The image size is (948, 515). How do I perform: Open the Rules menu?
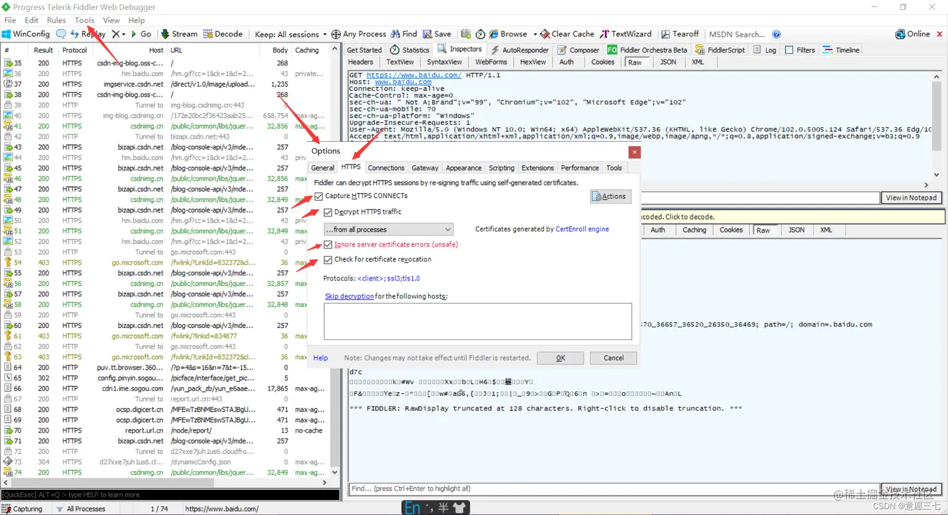click(56, 20)
